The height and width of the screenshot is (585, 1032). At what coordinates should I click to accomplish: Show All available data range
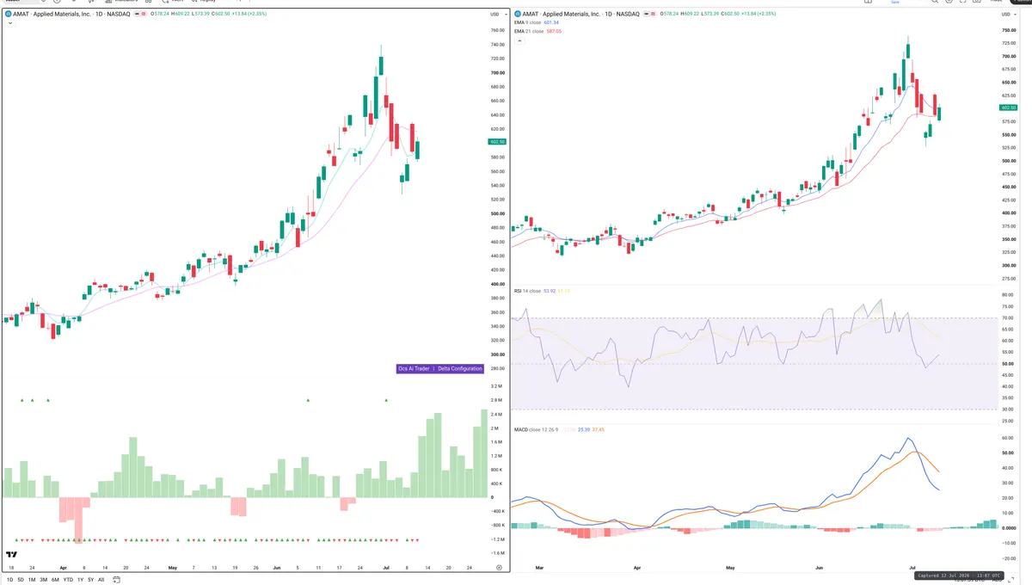click(x=101, y=580)
